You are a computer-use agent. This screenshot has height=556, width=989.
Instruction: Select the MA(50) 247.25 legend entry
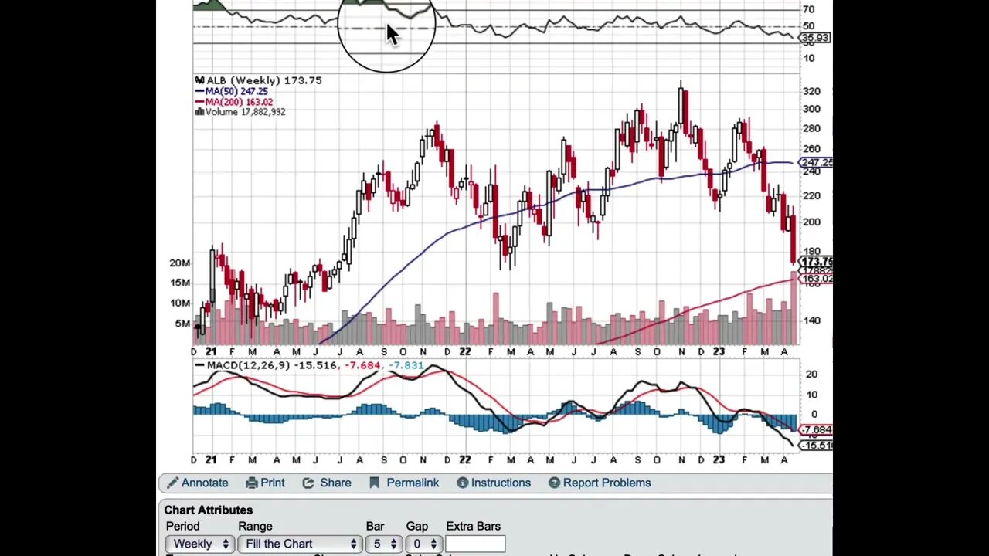coord(231,91)
